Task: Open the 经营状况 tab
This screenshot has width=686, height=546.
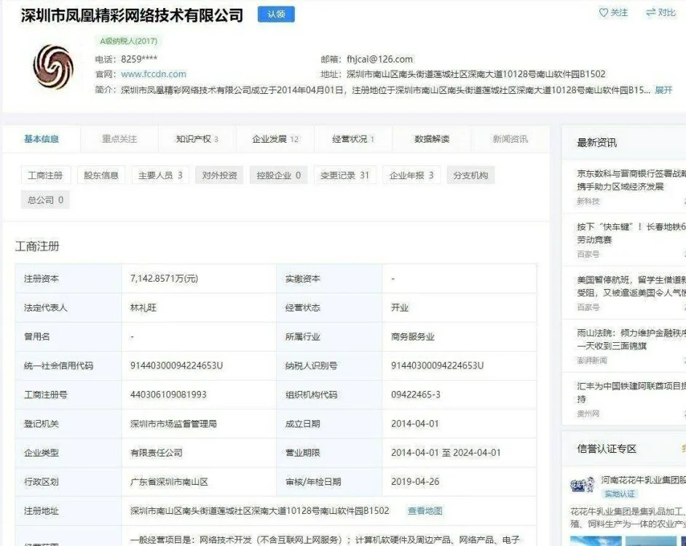Action: pyautogui.click(x=353, y=139)
